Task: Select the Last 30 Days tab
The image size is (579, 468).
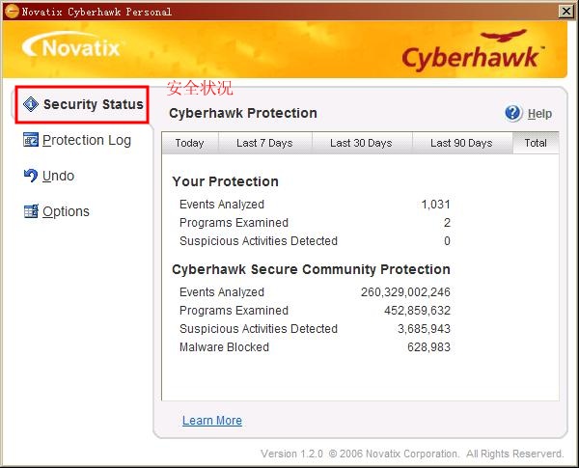Action: coord(362,143)
